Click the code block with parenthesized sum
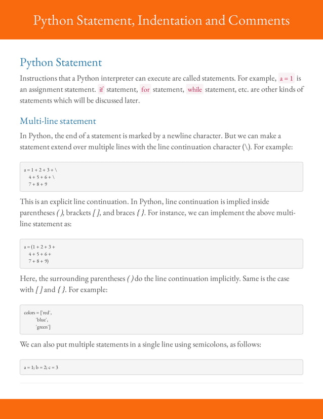 click(x=161, y=254)
